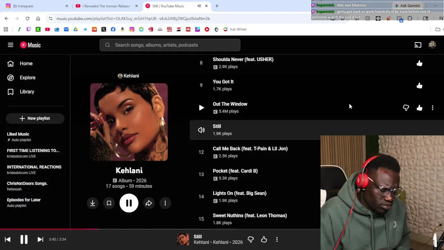
Task: Skip to previous track in player bar
Action: point(8,239)
